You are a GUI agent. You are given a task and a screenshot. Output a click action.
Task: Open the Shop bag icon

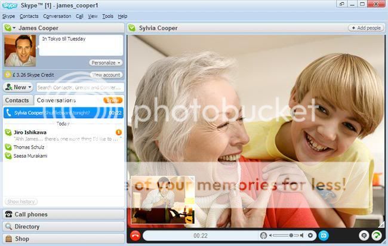pos(9,239)
